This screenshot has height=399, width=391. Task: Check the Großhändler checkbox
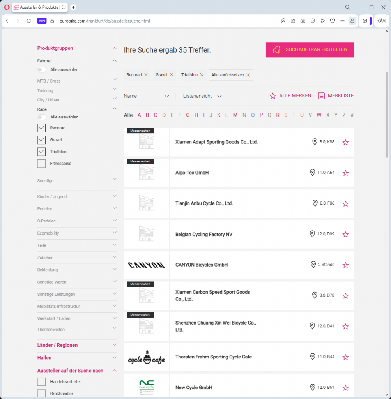coord(41,394)
